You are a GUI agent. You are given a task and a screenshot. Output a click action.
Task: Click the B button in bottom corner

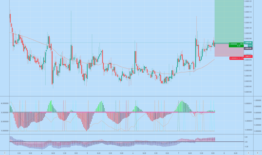pos(258,153)
